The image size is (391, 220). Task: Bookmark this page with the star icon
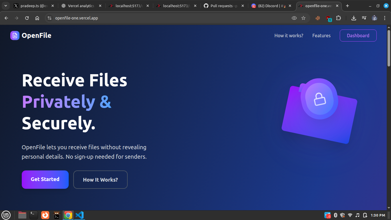coord(303,18)
